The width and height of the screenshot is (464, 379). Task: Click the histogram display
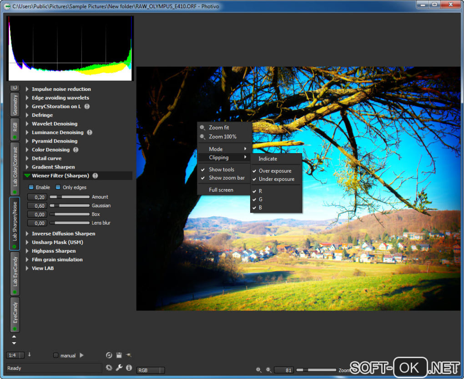click(70, 49)
